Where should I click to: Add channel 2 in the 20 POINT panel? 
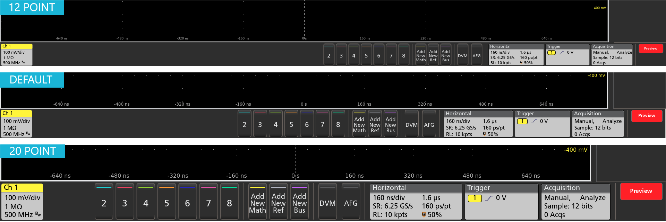(104, 202)
